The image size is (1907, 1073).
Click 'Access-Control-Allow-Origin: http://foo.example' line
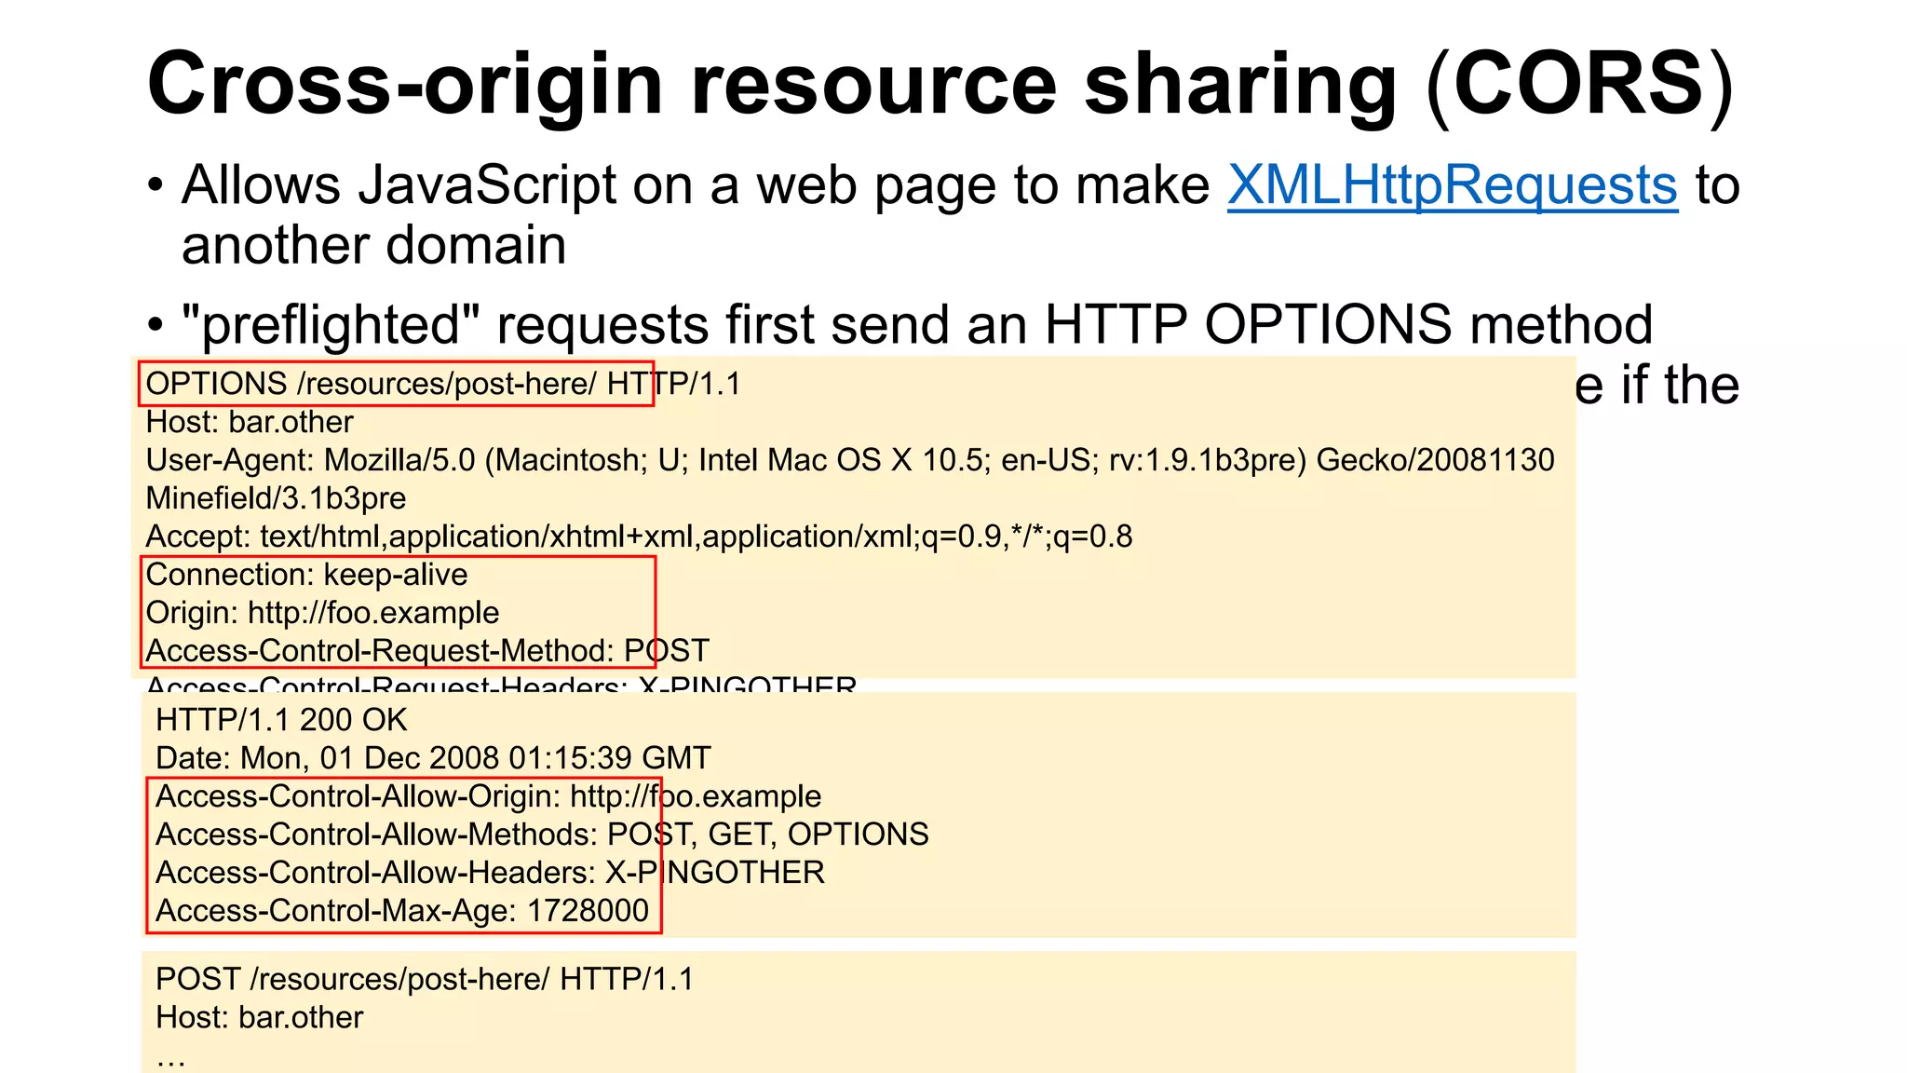click(489, 796)
